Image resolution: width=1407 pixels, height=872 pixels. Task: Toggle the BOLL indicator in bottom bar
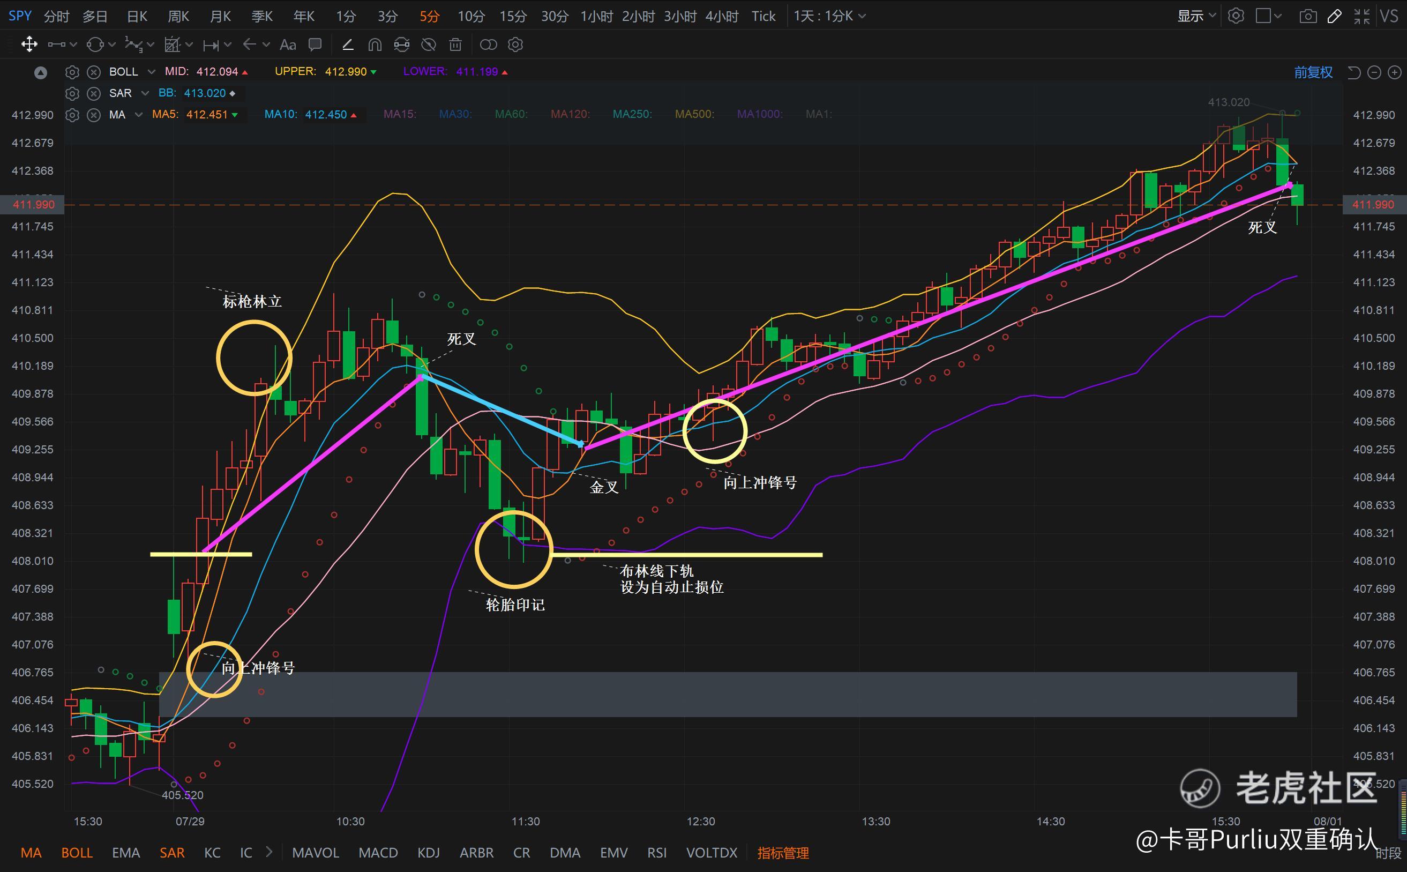tap(77, 852)
